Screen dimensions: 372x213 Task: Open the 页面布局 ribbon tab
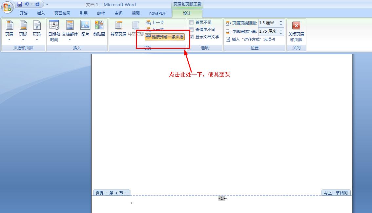pyautogui.click(x=62, y=13)
